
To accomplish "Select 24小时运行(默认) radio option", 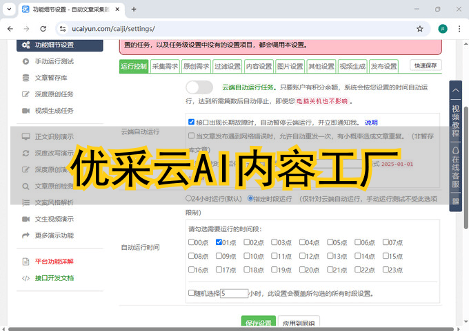I will (189, 198).
